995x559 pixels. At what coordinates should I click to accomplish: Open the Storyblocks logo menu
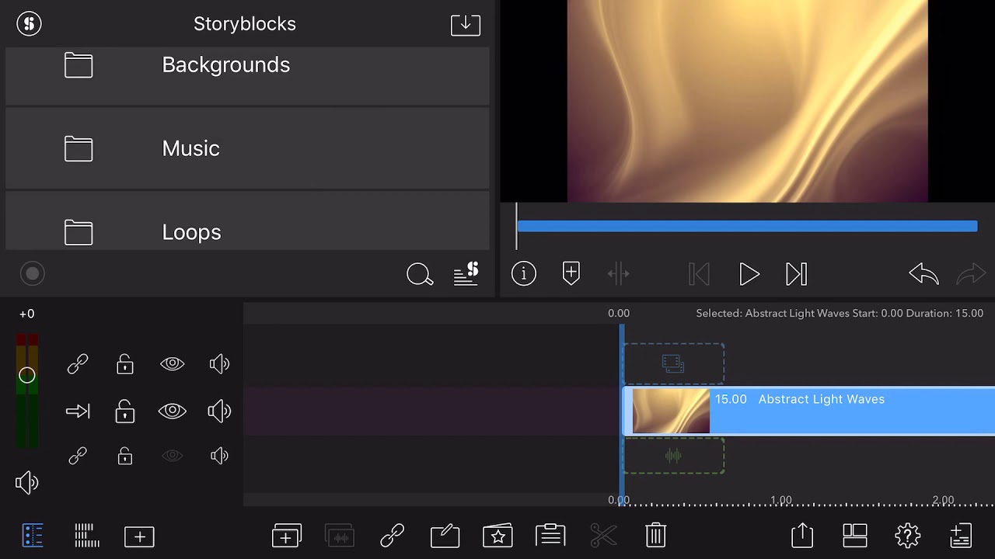[29, 23]
